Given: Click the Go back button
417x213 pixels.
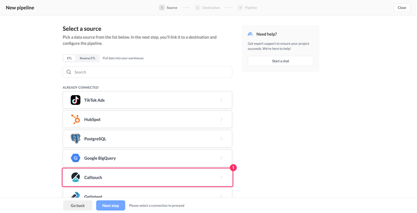Looking at the screenshot, I should 78,205.
